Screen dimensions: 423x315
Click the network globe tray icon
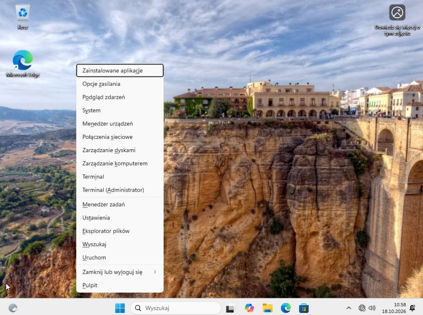[362, 308]
